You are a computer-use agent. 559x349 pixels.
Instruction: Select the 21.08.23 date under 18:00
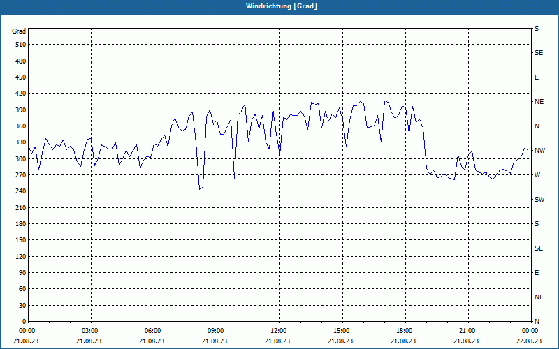pos(403,341)
